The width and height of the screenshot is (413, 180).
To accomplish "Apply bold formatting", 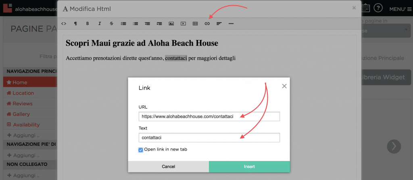I will [88, 24].
